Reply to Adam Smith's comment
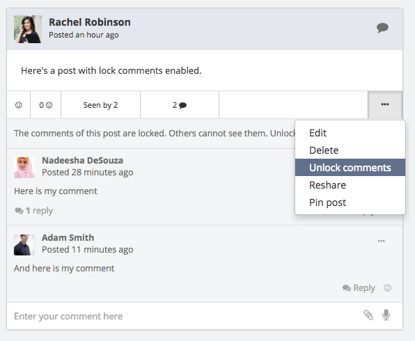 (x=359, y=288)
